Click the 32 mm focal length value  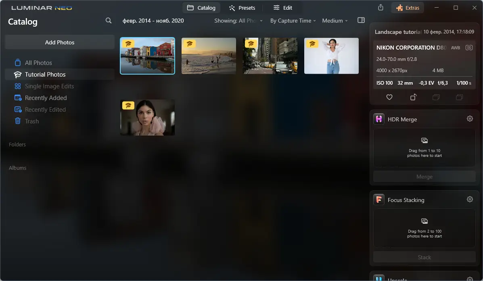click(405, 83)
